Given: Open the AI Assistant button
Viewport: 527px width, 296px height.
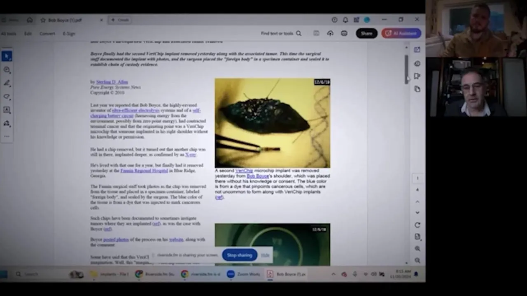Looking at the screenshot, I should pyautogui.click(x=401, y=33).
